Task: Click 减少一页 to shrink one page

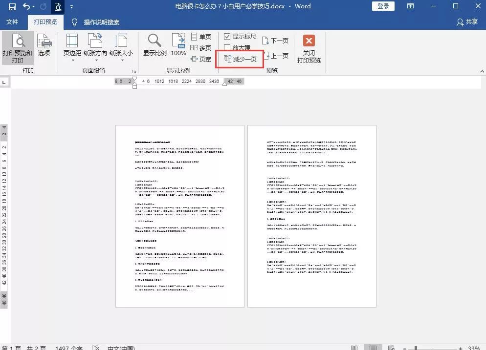Action: [239, 58]
